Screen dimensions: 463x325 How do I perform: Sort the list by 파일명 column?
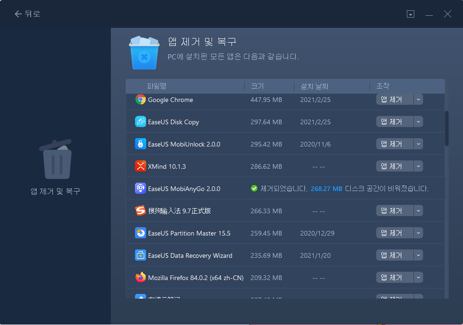coord(157,86)
